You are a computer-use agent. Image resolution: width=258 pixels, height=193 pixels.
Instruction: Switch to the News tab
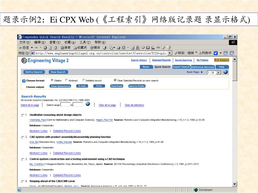pyautogui.click(x=146, y=67)
